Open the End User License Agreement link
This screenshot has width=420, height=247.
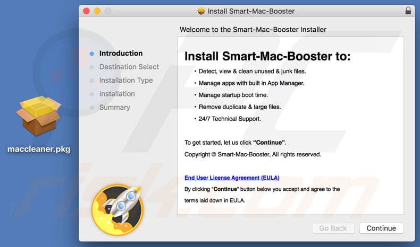(x=232, y=178)
